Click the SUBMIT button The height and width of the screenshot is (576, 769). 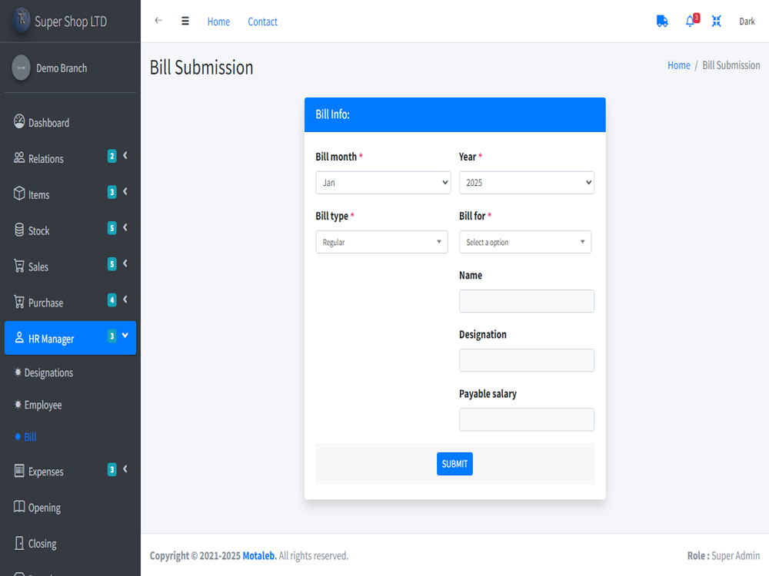454,464
